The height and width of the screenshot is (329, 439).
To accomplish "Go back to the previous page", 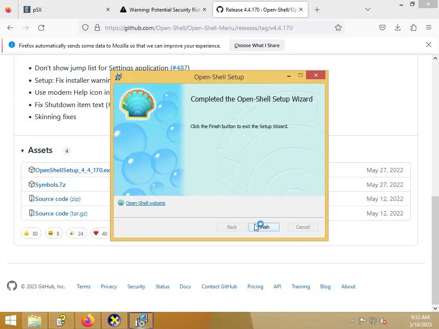I will [x=10, y=28].
